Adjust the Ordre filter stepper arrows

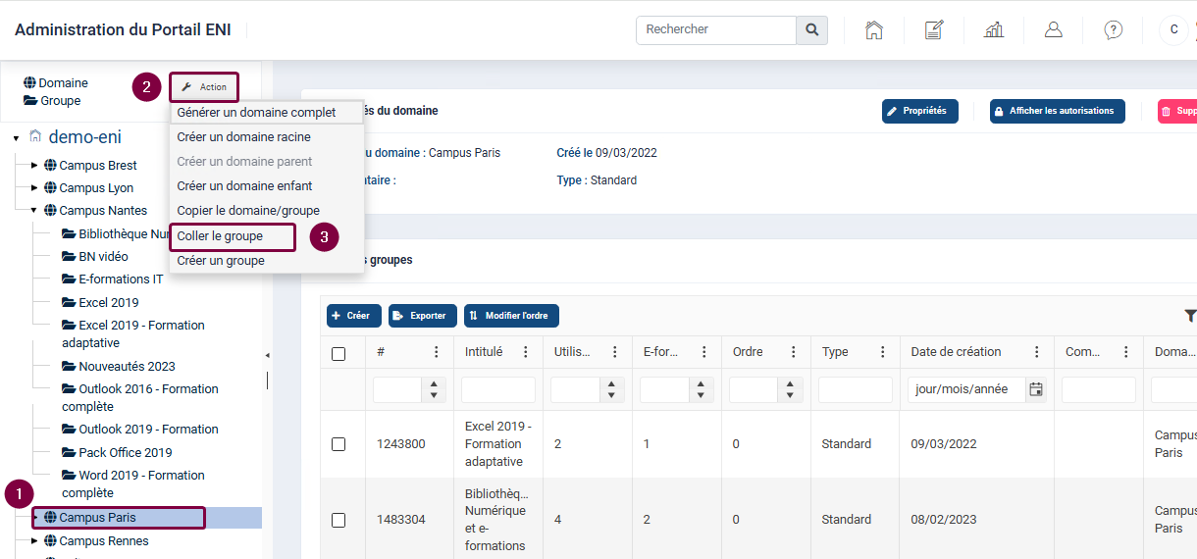pos(790,389)
